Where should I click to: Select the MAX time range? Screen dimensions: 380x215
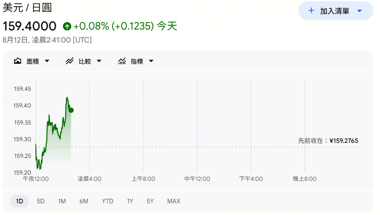coord(174,201)
